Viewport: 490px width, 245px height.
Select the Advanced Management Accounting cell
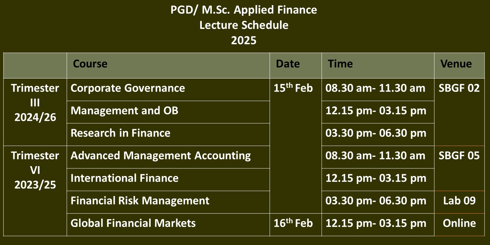pos(168,157)
